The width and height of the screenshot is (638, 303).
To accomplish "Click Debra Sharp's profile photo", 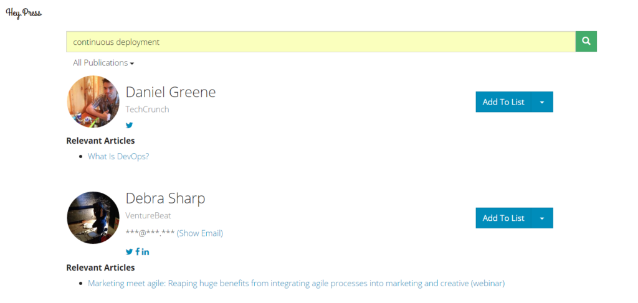I will pyautogui.click(x=93, y=218).
